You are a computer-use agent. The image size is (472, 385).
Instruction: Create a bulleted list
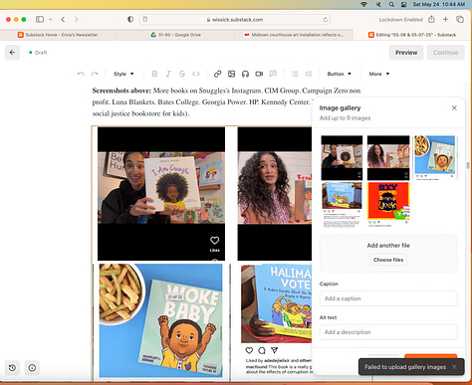click(295, 74)
